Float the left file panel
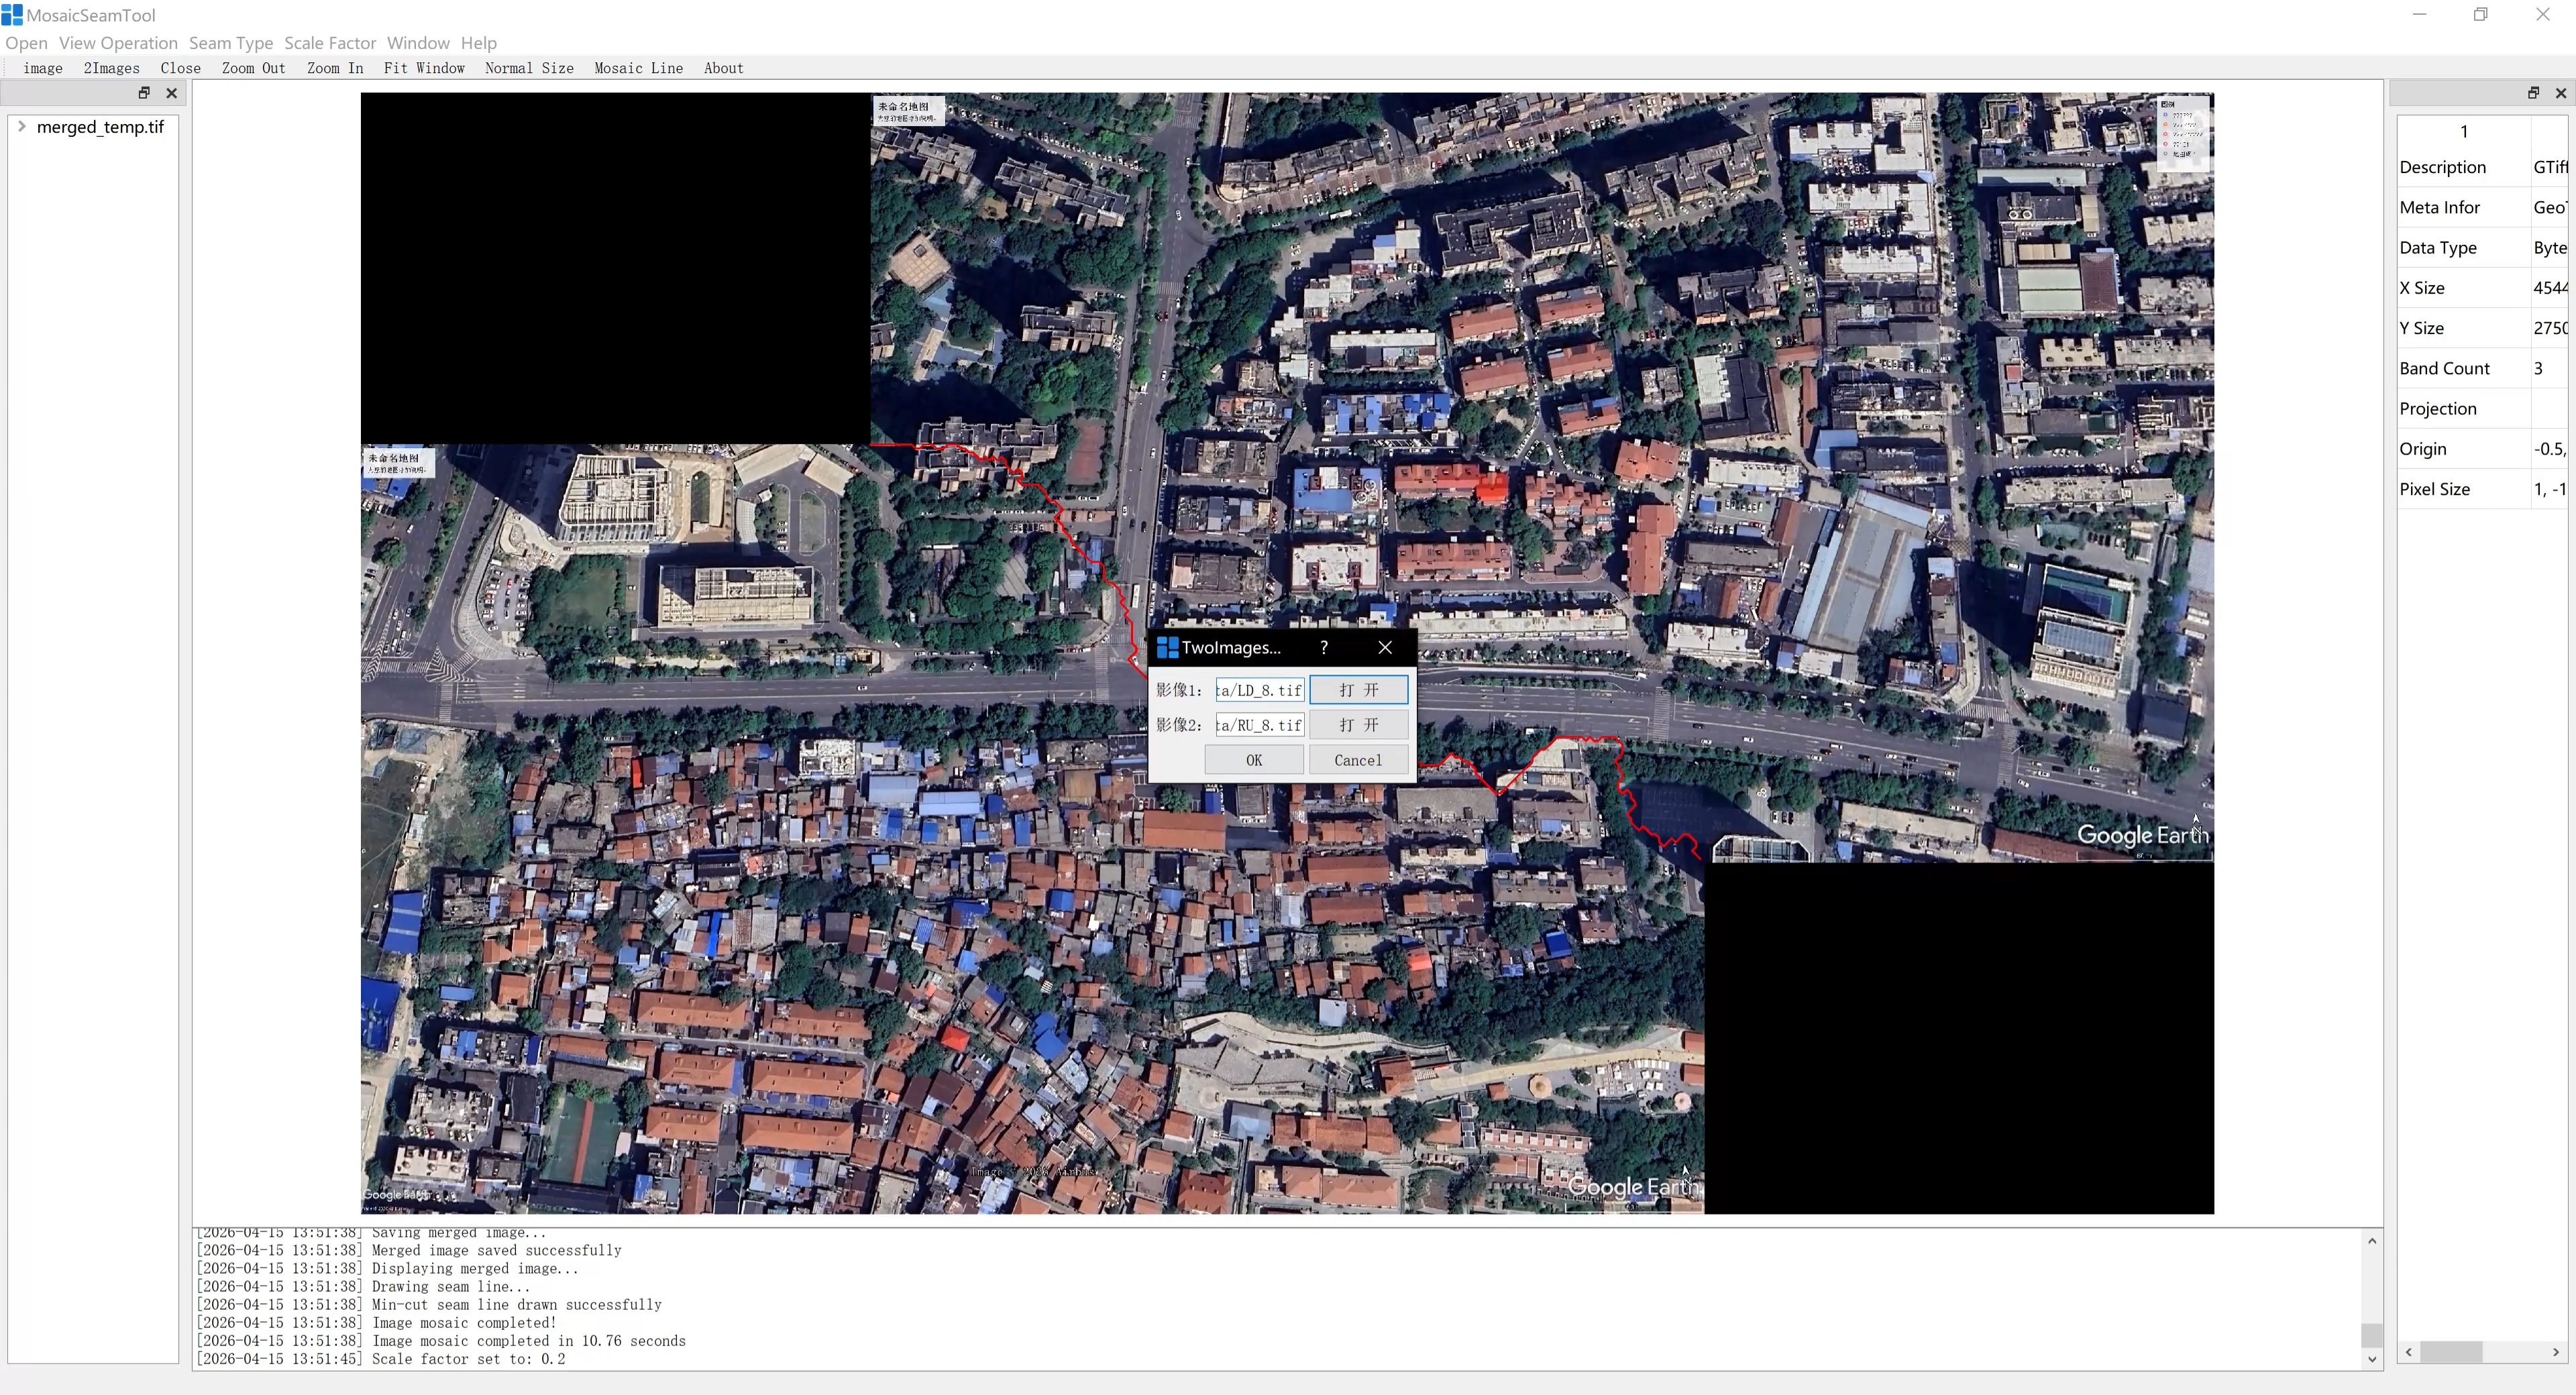Viewport: 2576px width, 1395px height. click(x=144, y=93)
